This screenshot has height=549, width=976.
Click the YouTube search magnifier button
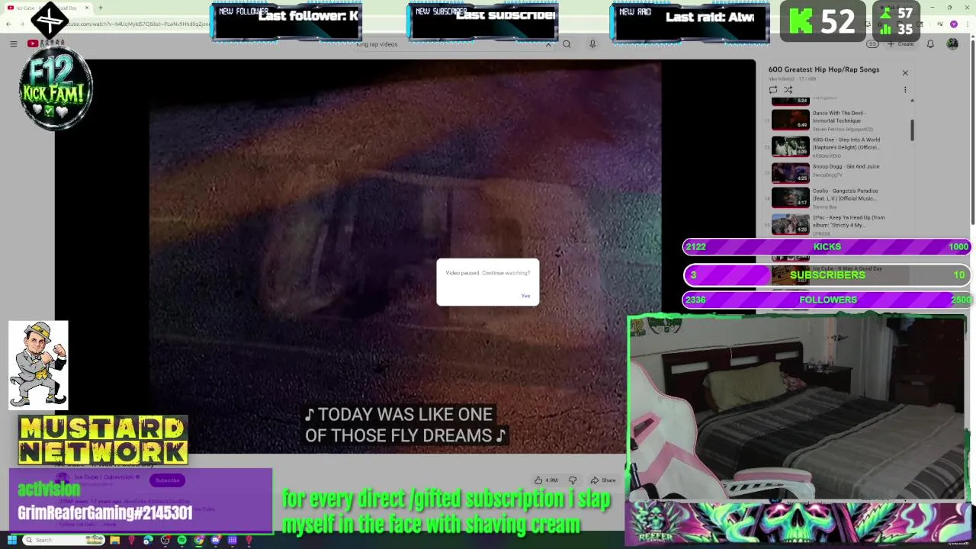[567, 44]
